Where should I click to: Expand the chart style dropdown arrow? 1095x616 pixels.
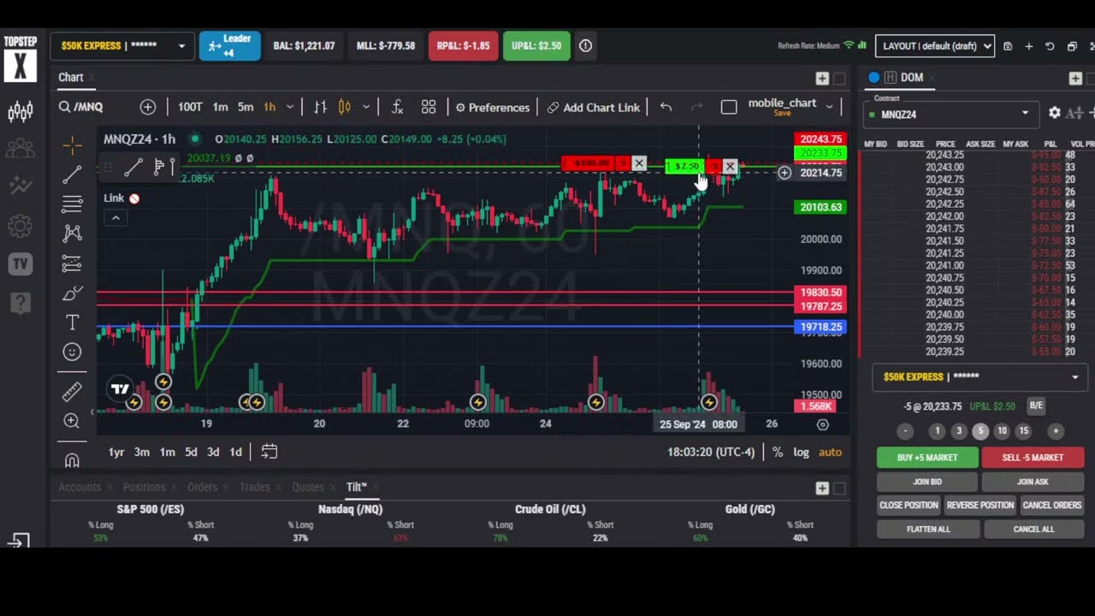click(x=366, y=107)
